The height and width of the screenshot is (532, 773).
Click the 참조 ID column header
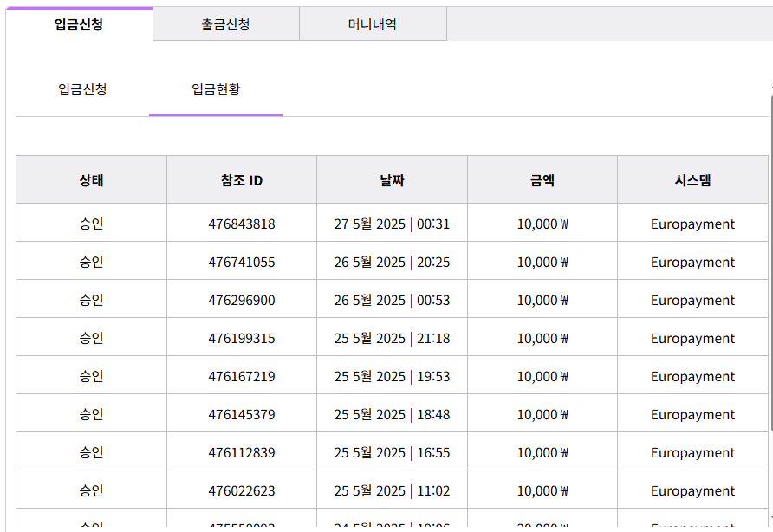pyautogui.click(x=242, y=180)
